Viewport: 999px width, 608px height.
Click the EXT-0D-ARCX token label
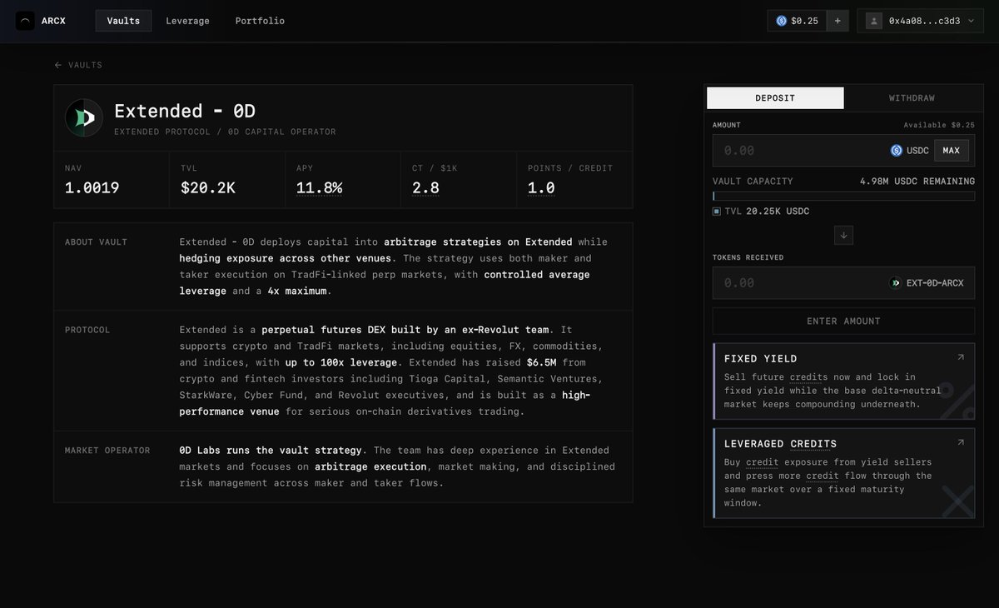934,283
